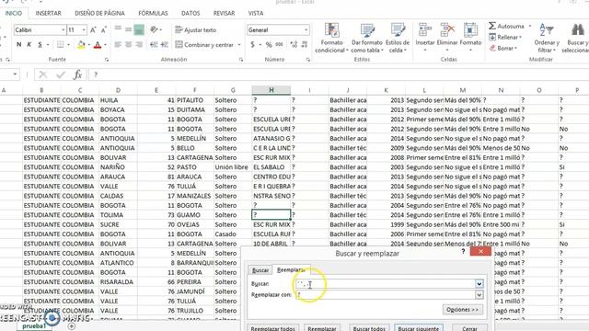589x331 pixels.
Task: Align text left
Action: click(x=118, y=45)
